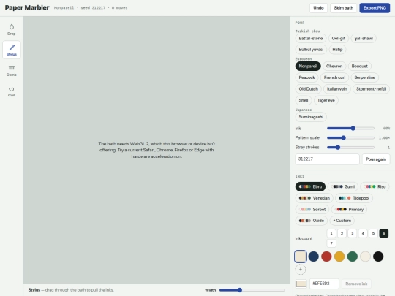The height and width of the screenshot is (296, 395).
Task: Set ink count to 7
Action: (331, 243)
